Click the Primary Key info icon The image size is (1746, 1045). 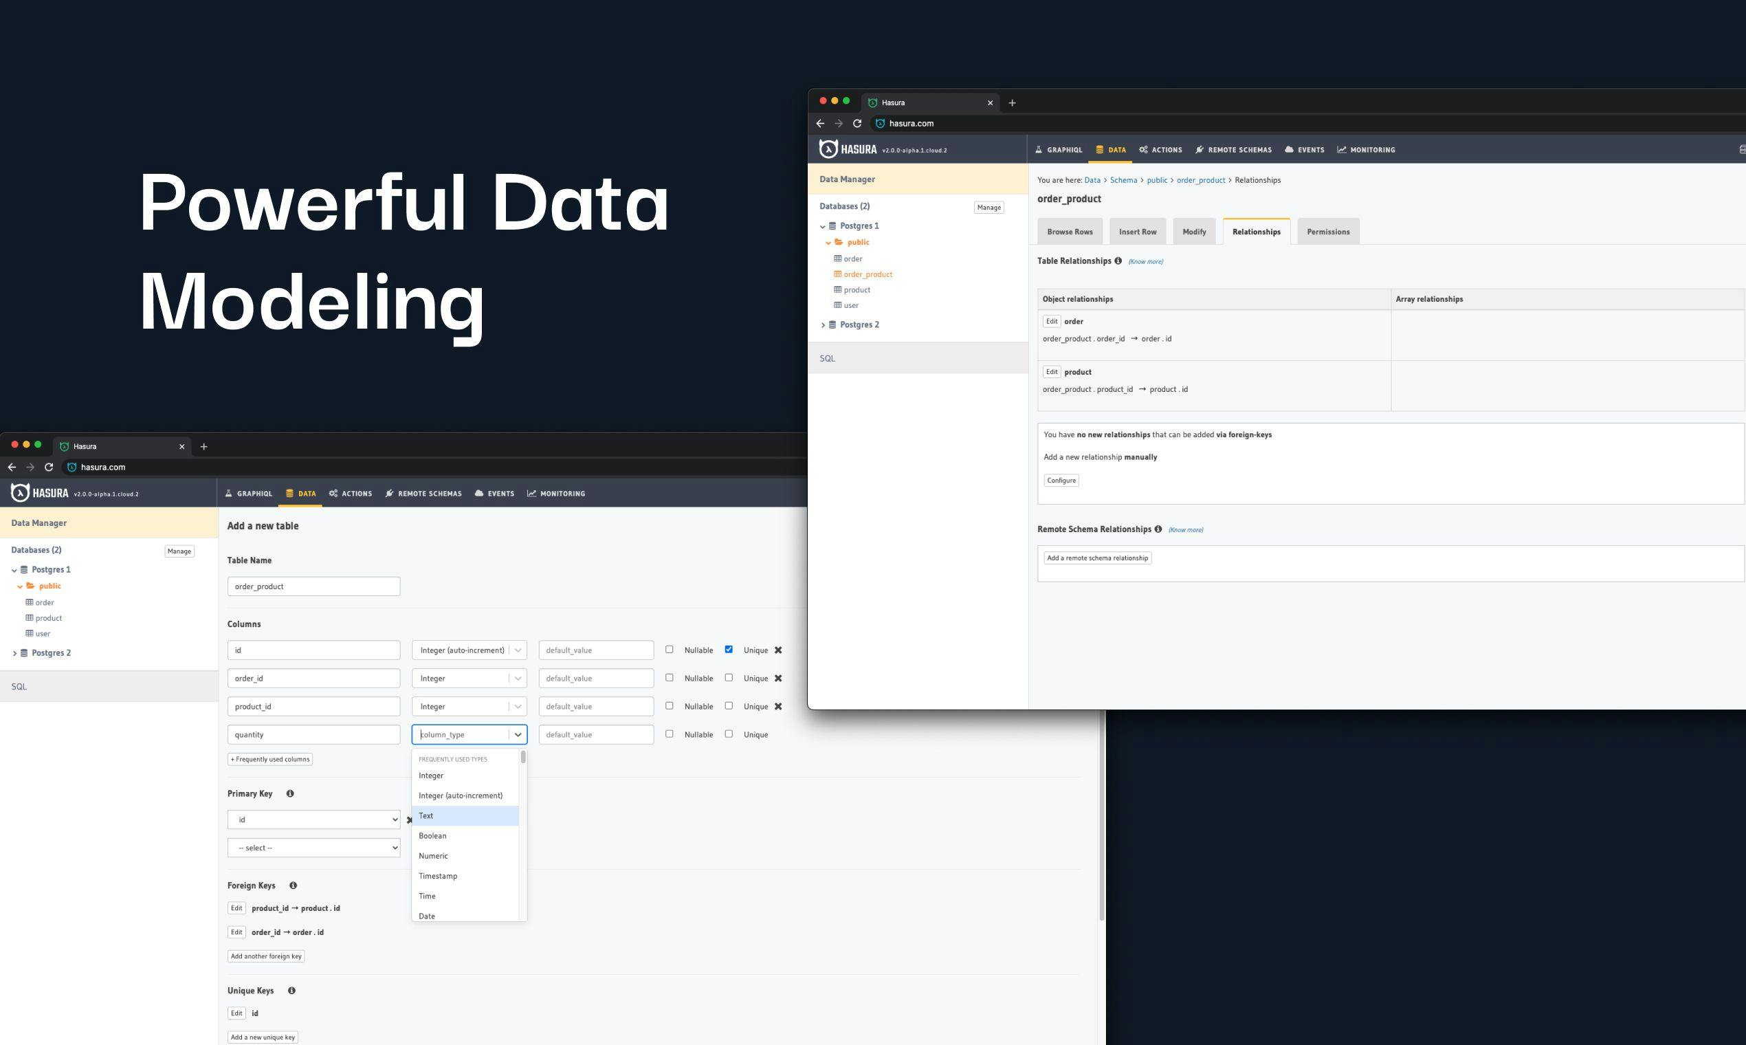point(290,793)
